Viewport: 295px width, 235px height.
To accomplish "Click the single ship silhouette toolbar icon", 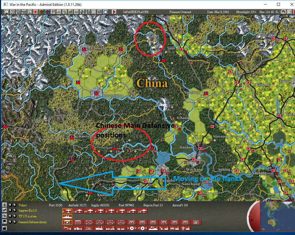I will tap(59, 12).
